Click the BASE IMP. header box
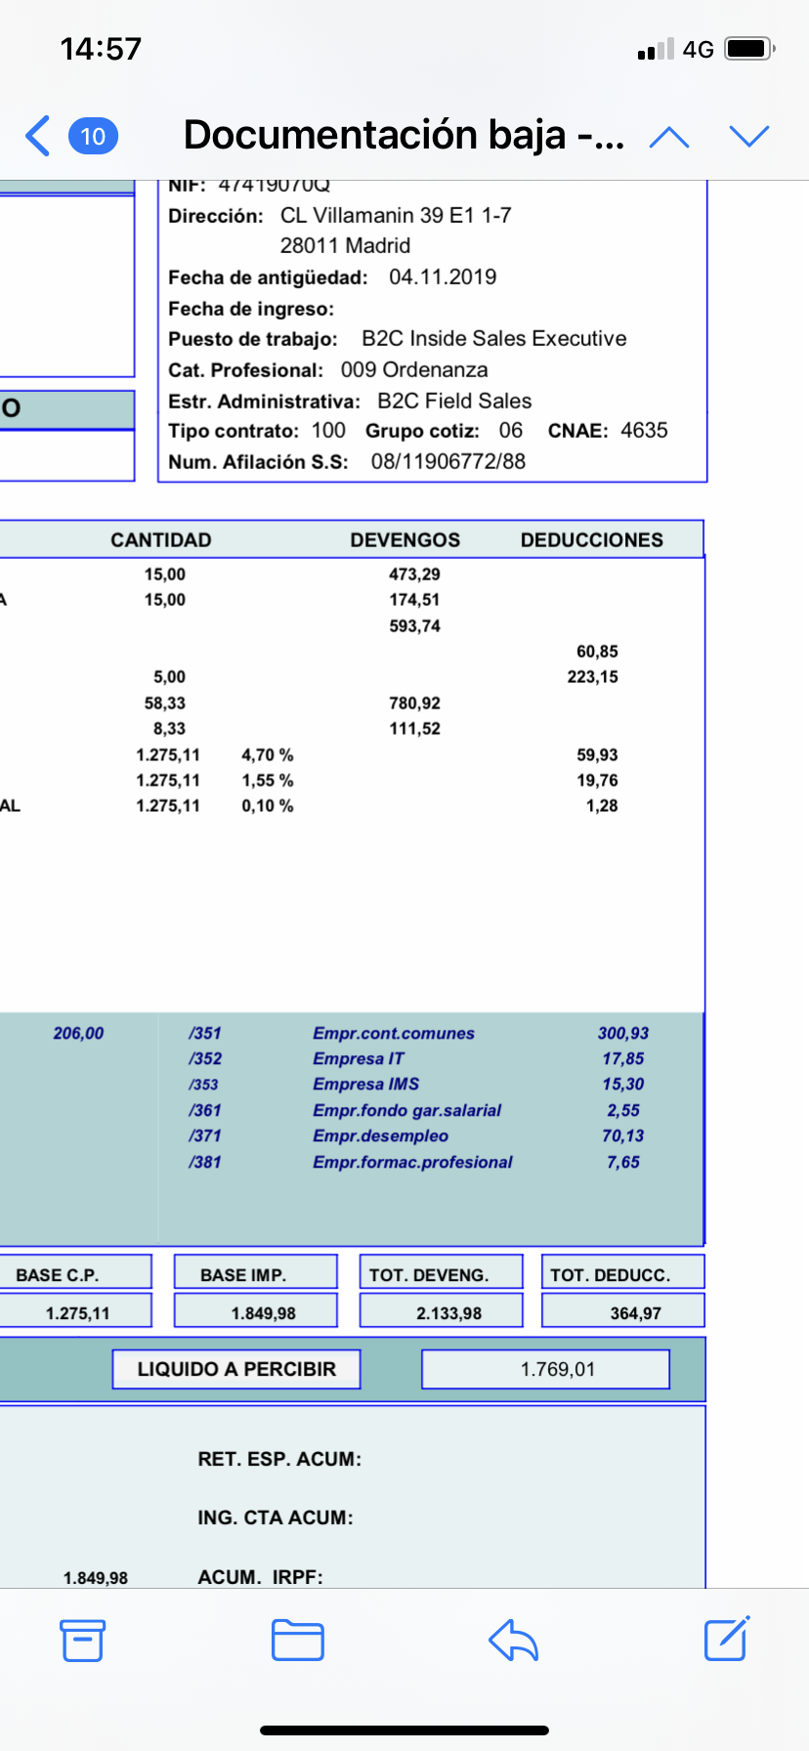 point(255,1274)
